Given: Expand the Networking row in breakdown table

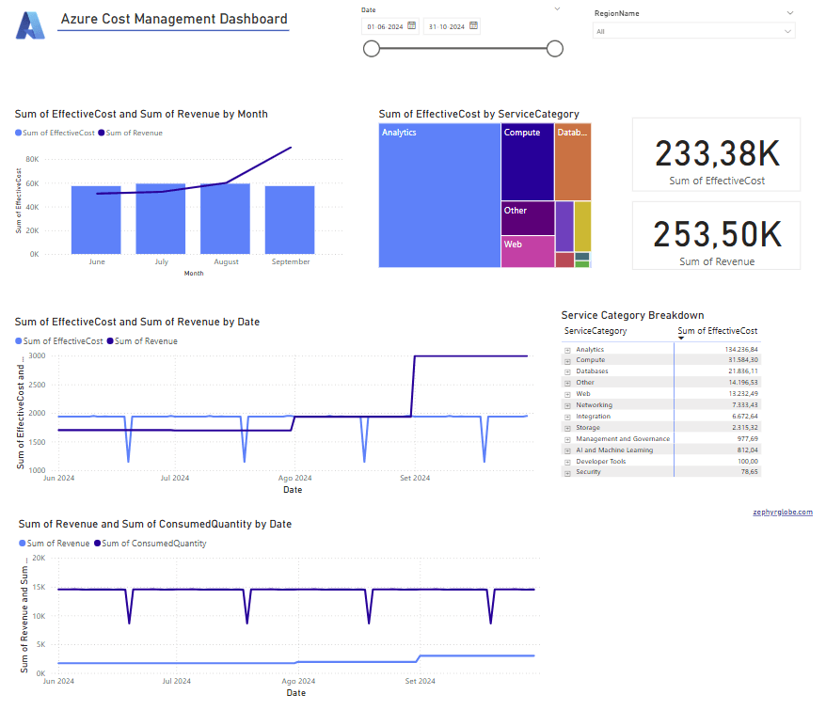Looking at the screenshot, I should coord(567,406).
